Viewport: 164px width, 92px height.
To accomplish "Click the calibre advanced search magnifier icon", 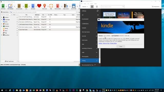I will (x=11, y=12).
